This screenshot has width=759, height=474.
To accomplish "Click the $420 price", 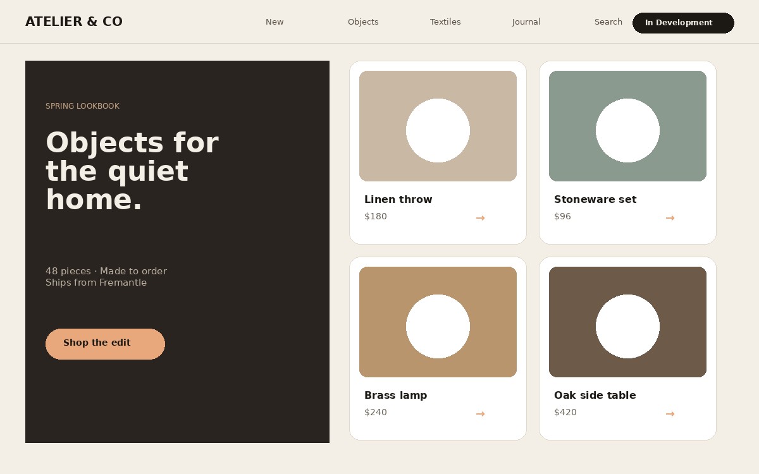I will point(565,413).
